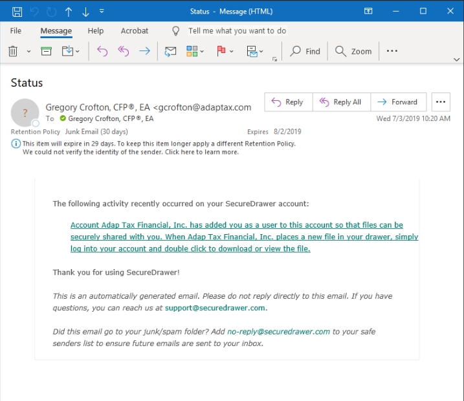Click no-reply@securedrawer.com link
The height and width of the screenshot is (401, 464).
pyautogui.click(x=278, y=332)
